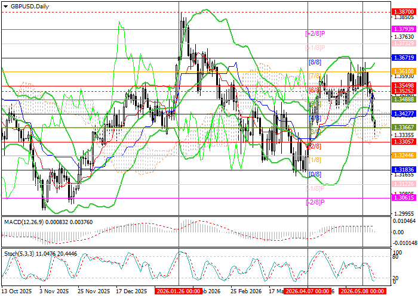Click the 3 Nov 2025 time axis label

pyautogui.click(x=54, y=291)
